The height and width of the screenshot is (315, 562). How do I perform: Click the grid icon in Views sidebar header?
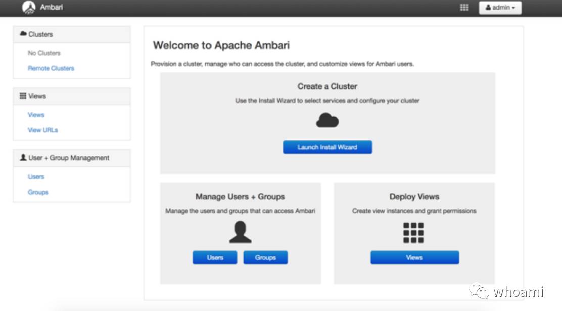click(23, 95)
